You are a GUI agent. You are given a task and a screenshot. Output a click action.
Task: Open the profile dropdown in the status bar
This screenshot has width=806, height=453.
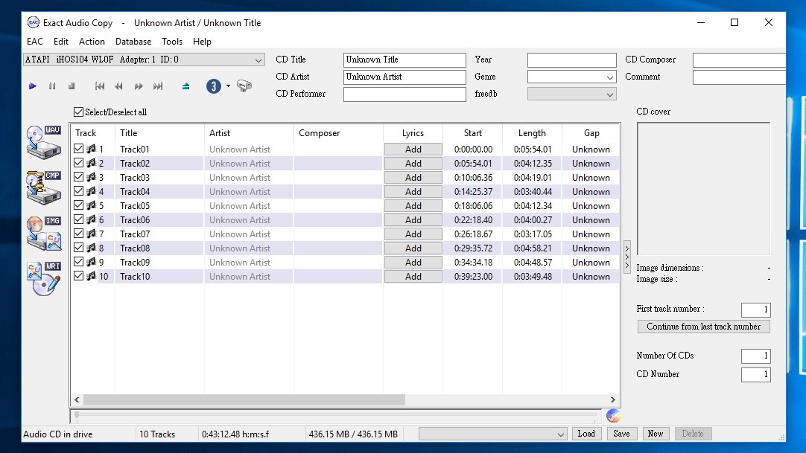pyautogui.click(x=493, y=434)
